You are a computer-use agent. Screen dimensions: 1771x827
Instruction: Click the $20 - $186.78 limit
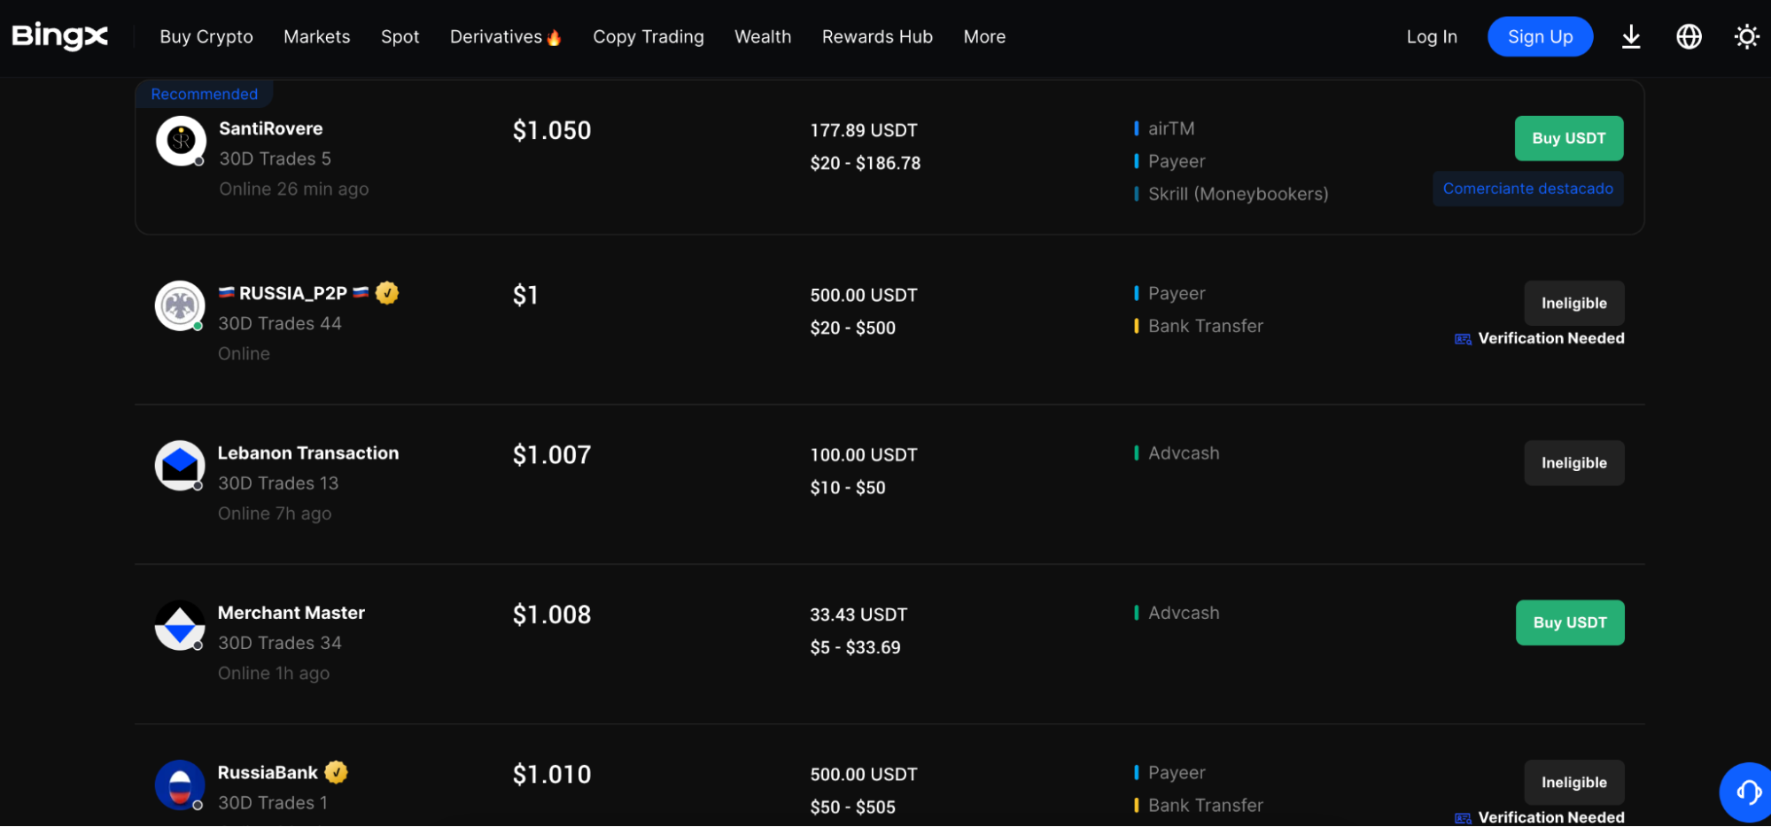click(x=866, y=163)
